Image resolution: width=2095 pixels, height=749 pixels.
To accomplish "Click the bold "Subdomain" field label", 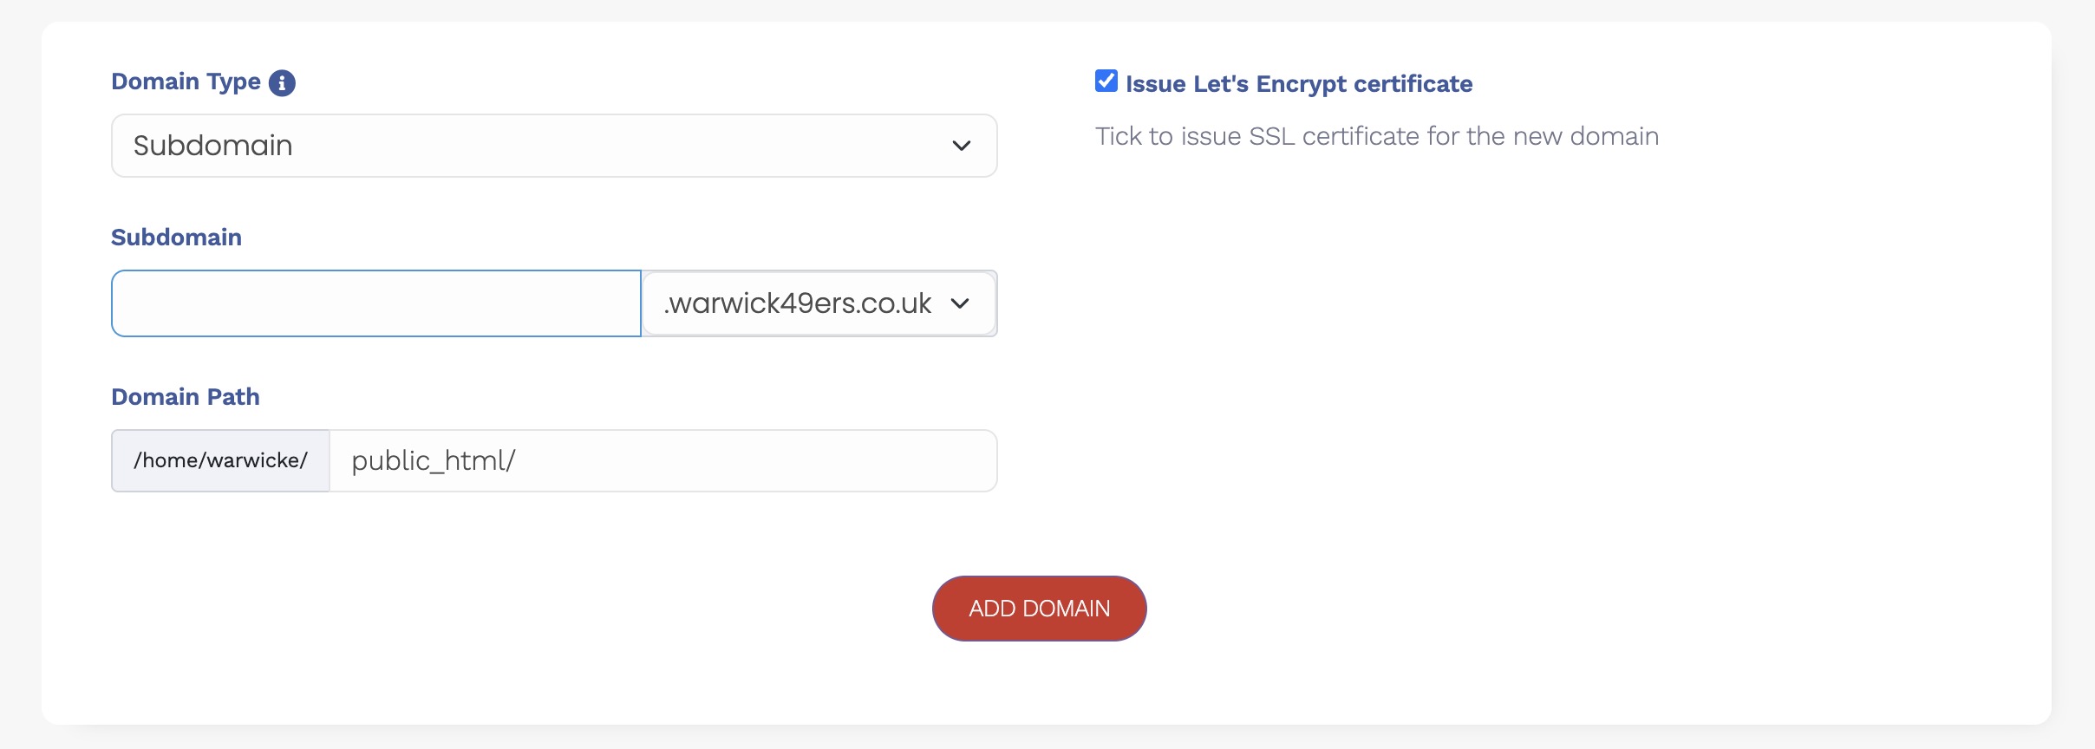I will pos(176,238).
